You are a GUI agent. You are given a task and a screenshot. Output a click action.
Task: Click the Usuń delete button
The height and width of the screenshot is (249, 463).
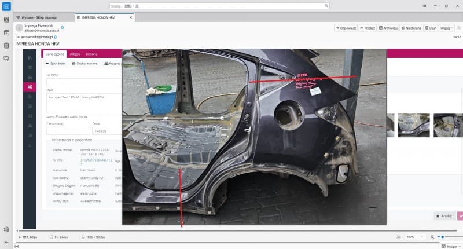[x=431, y=28]
